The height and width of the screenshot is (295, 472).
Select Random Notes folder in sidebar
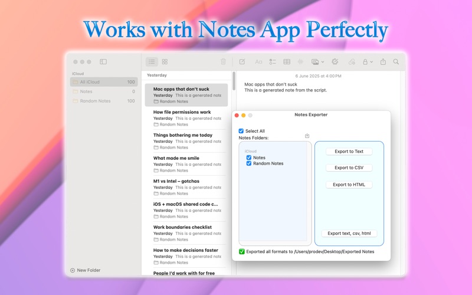click(x=104, y=101)
